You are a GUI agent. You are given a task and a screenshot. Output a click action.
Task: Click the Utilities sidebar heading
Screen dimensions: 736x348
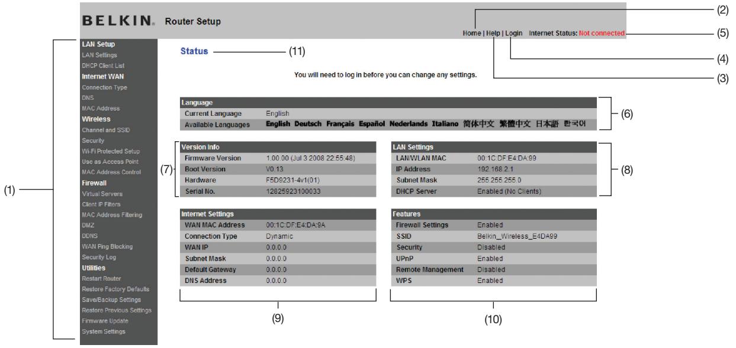95,267
